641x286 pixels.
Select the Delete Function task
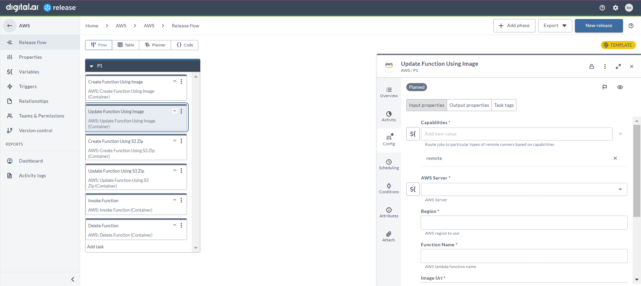136,229
